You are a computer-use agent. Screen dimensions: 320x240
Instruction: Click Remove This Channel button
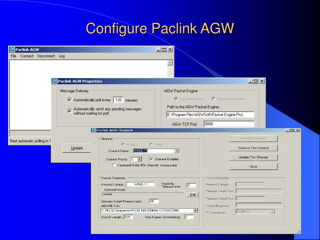click(253, 148)
